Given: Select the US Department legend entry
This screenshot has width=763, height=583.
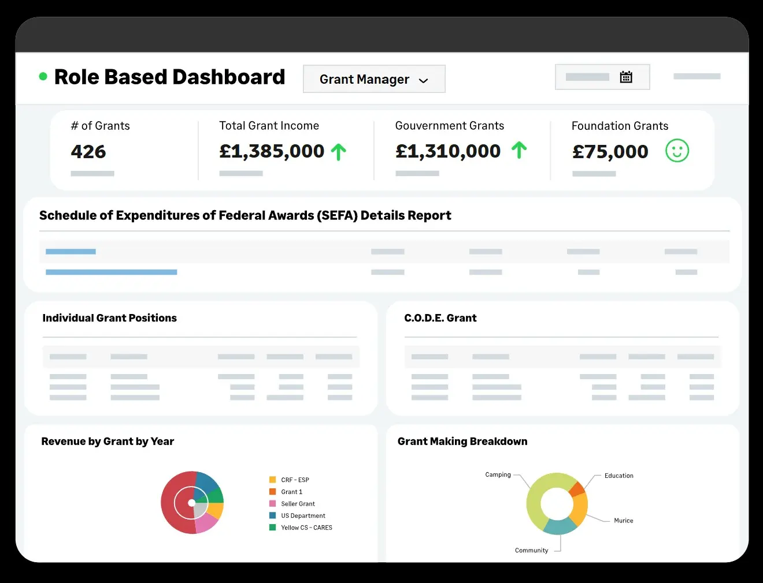Looking at the screenshot, I should 303,516.
